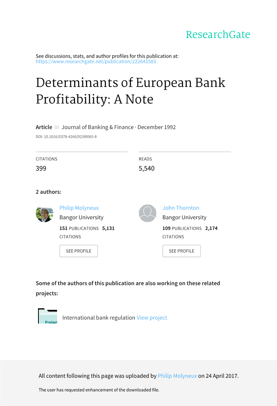Click the Project folder icon

tap(48, 316)
